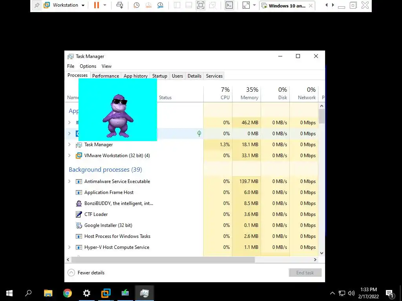Click the Background processes (39) group header

[x=105, y=169]
